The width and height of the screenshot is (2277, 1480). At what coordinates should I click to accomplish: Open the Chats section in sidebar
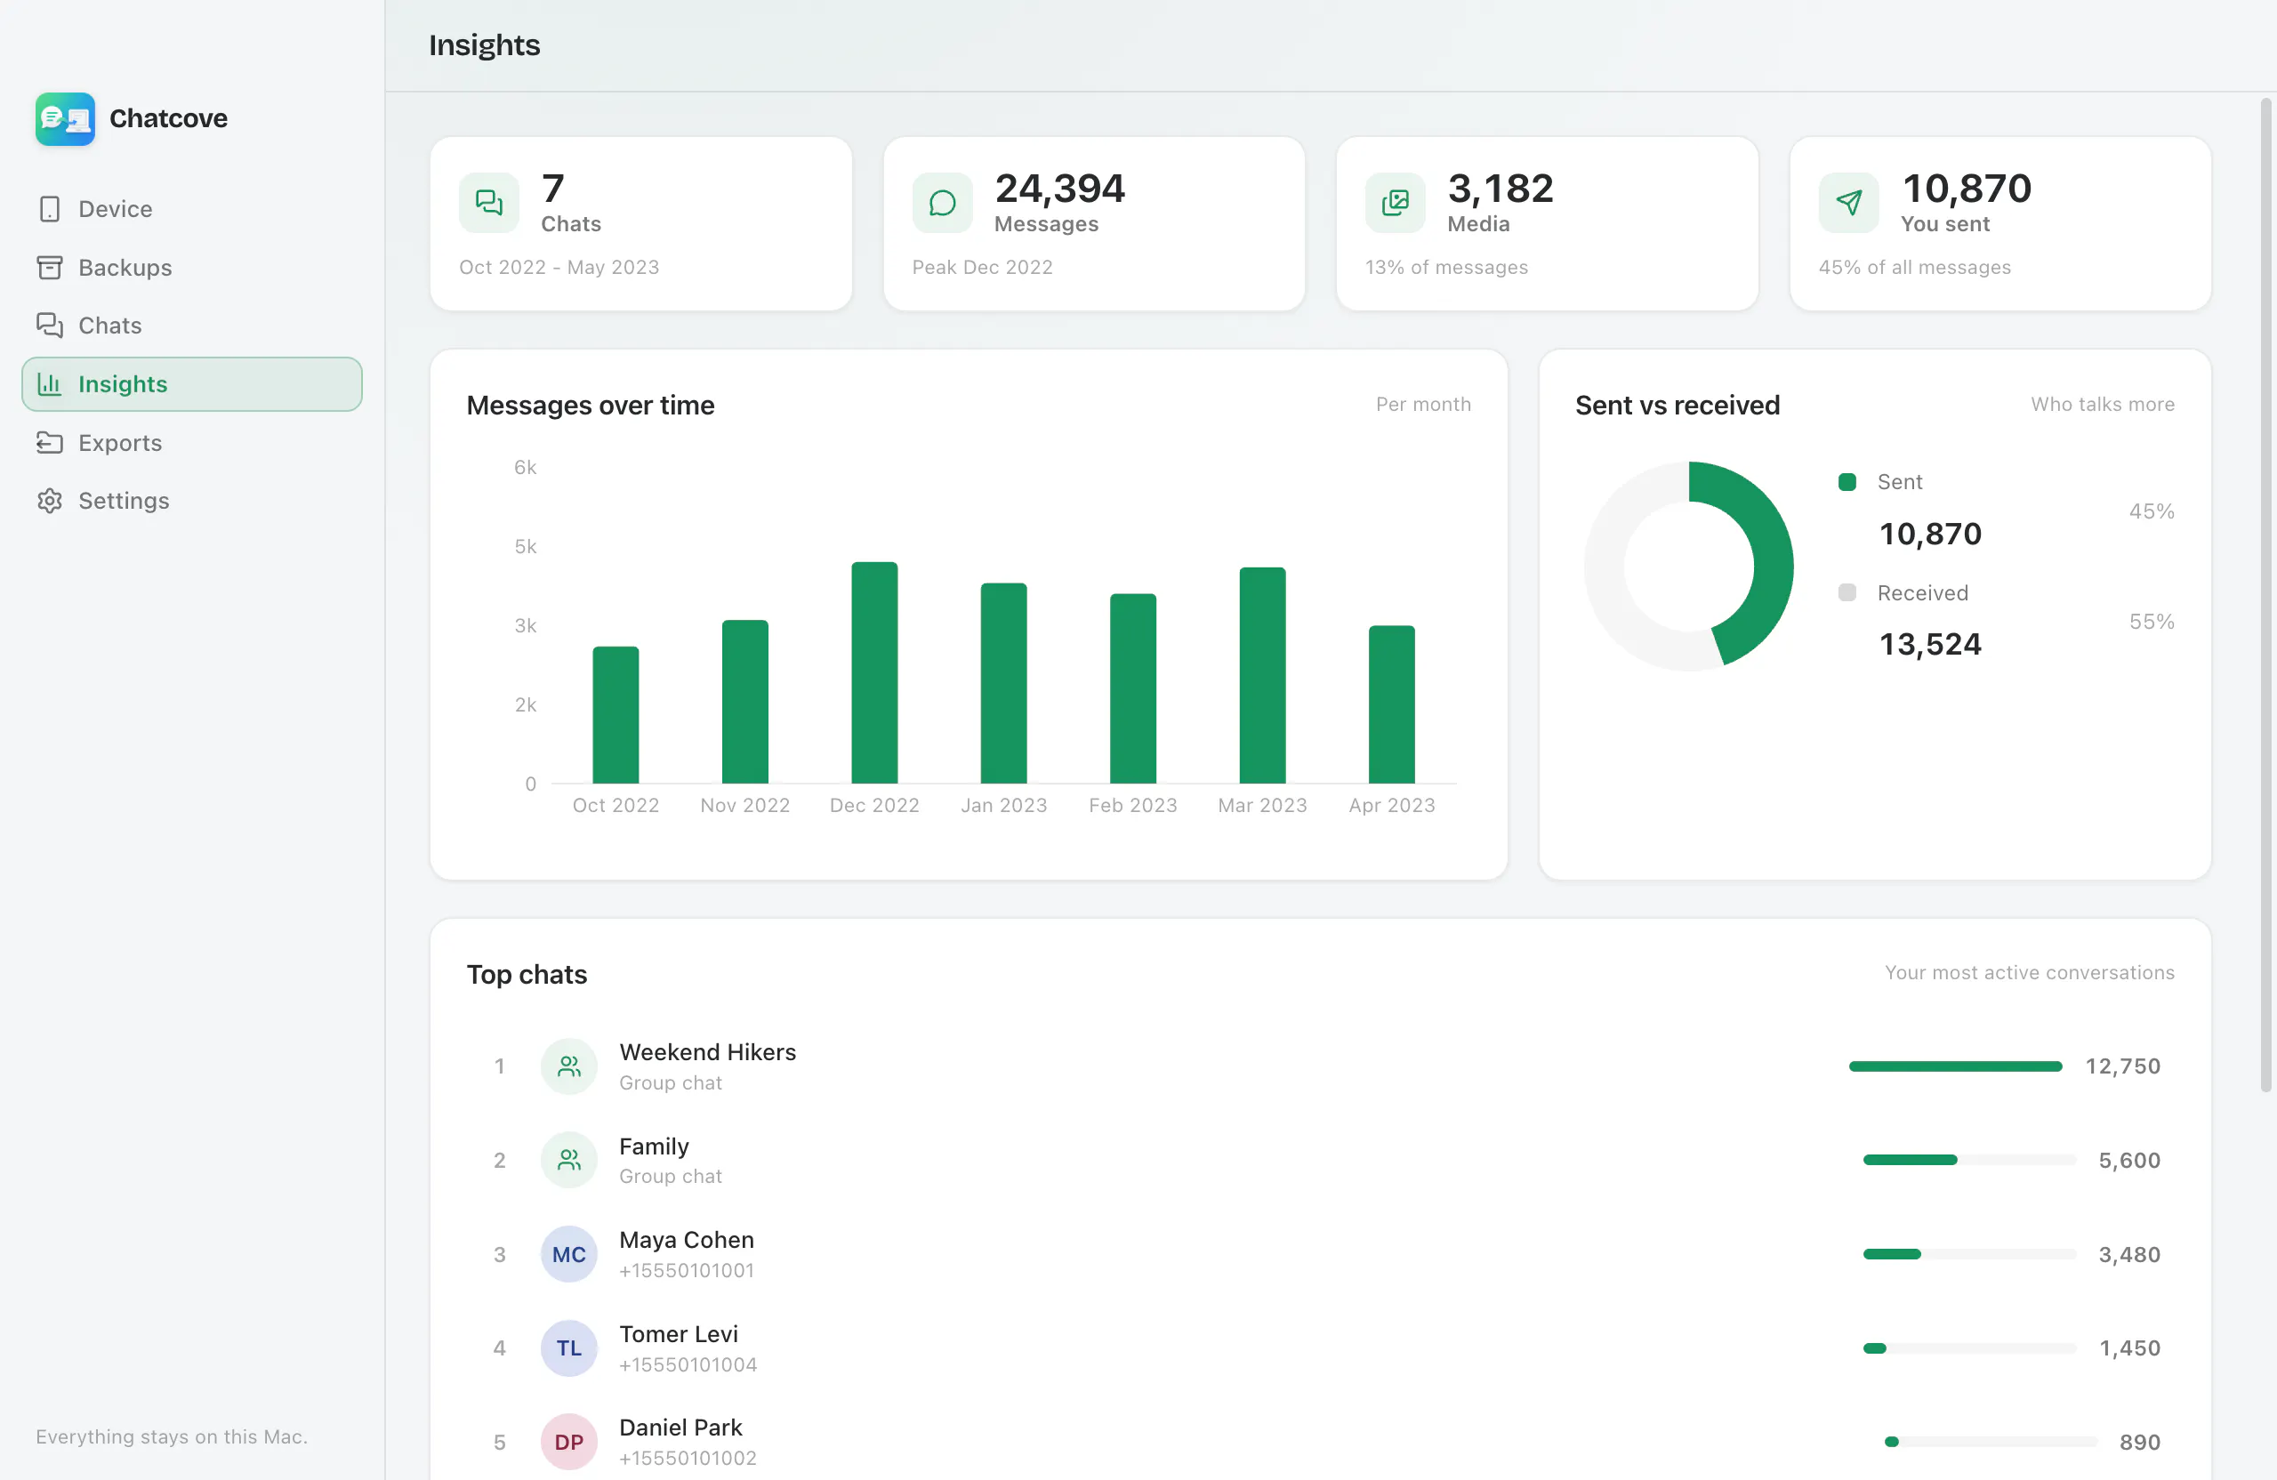tap(192, 326)
